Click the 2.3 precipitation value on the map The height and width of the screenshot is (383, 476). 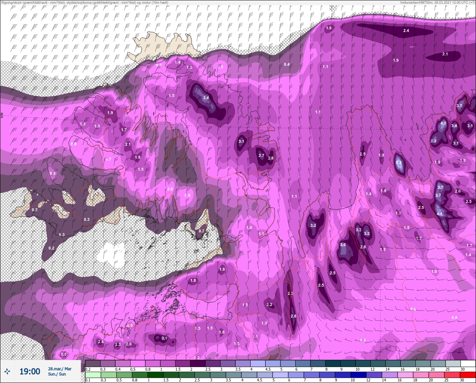[118, 345]
